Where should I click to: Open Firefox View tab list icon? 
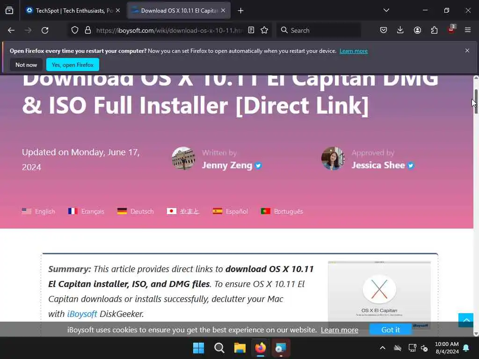(x=9, y=11)
